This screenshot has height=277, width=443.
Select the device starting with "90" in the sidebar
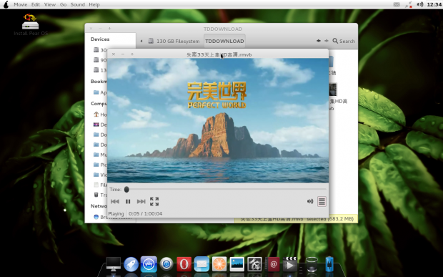tap(100, 60)
